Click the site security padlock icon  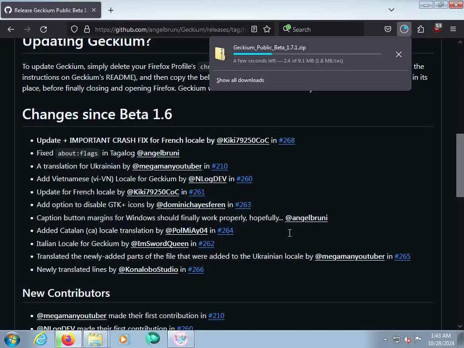point(87,29)
